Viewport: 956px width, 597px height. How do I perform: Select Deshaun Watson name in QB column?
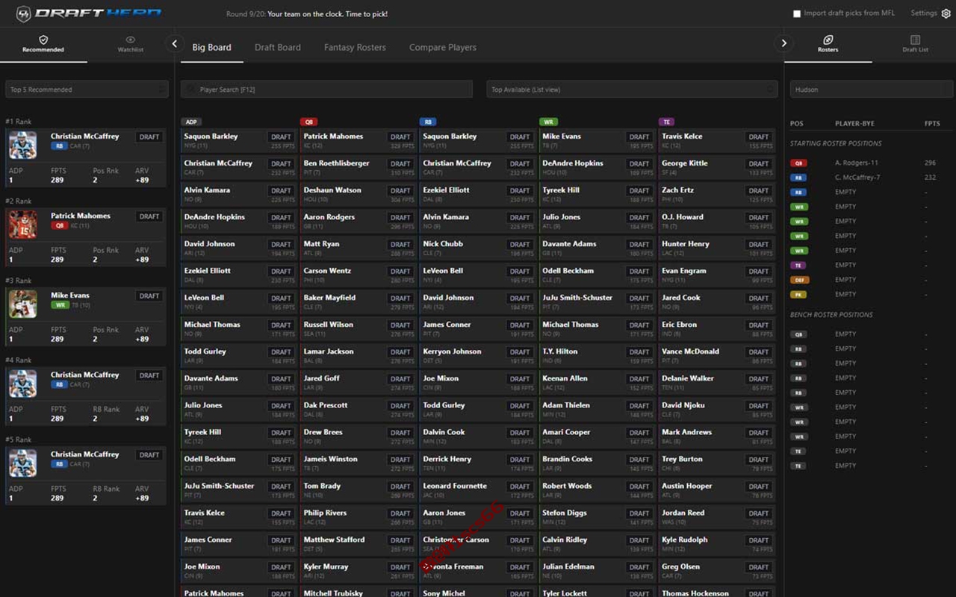click(x=332, y=190)
